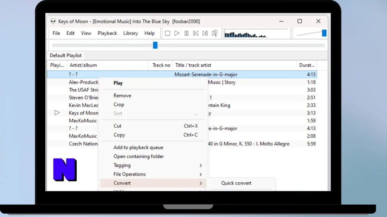
Task: Expand the File Operations submenu
Action: click(x=153, y=174)
